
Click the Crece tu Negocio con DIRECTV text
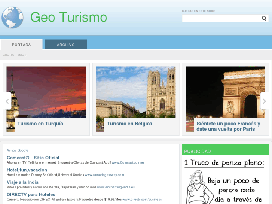click(x=64, y=199)
